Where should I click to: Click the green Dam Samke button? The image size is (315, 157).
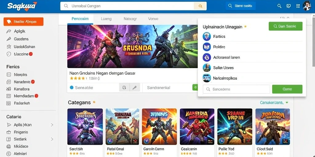pyautogui.click(x=285, y=26)
